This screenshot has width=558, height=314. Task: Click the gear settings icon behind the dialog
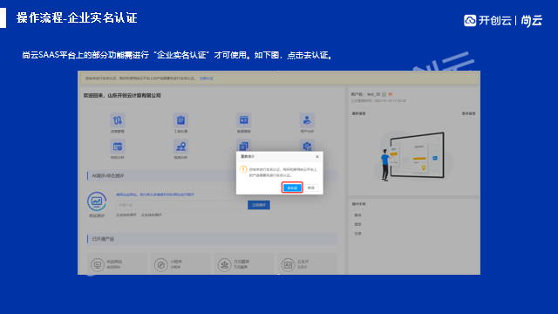(307, 146)
